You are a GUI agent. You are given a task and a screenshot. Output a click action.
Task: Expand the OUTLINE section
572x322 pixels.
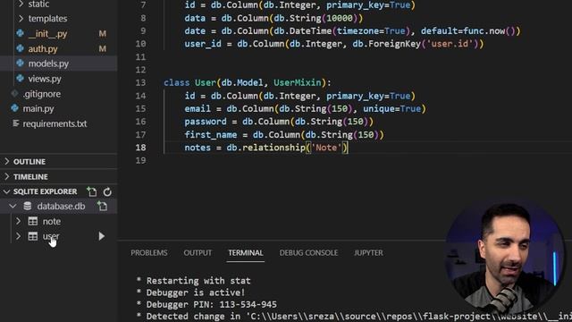[29, 161]
